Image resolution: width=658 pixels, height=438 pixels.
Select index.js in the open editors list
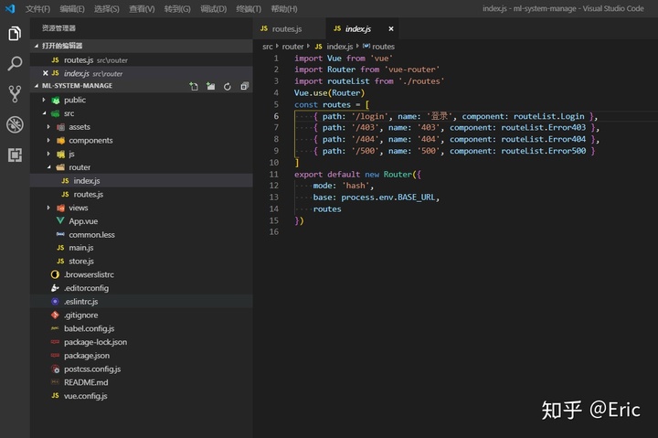pos(141,73)
